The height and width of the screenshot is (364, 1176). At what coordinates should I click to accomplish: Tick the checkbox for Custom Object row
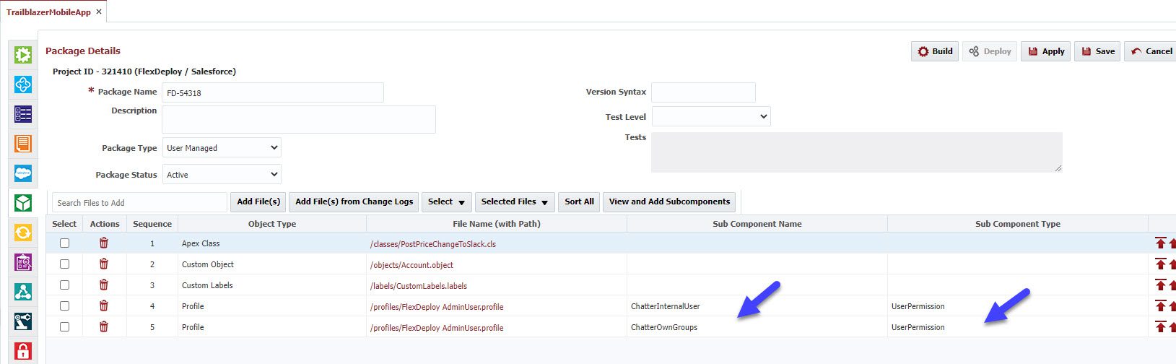[x=64, y=264]
